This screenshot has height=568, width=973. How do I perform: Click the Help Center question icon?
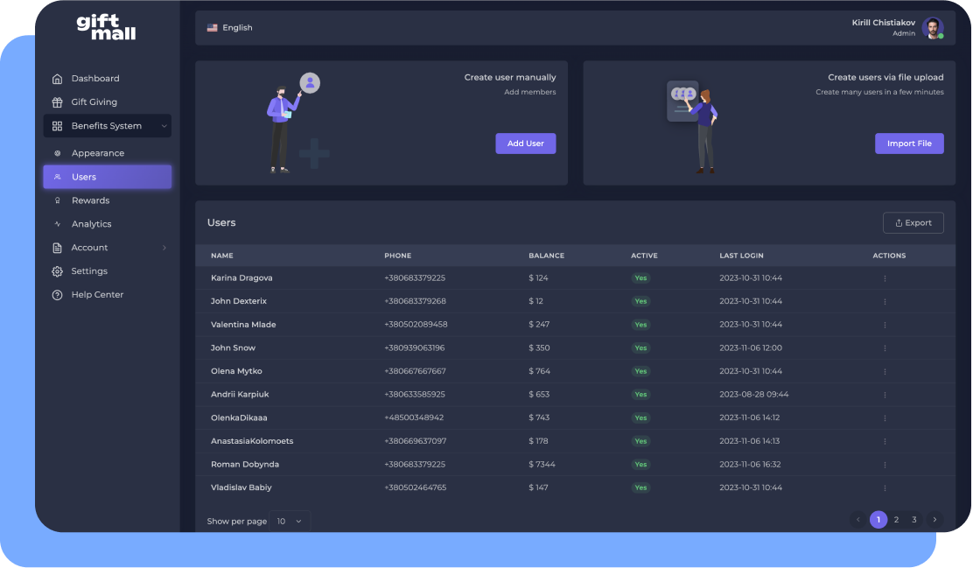[x=58, y=295]
